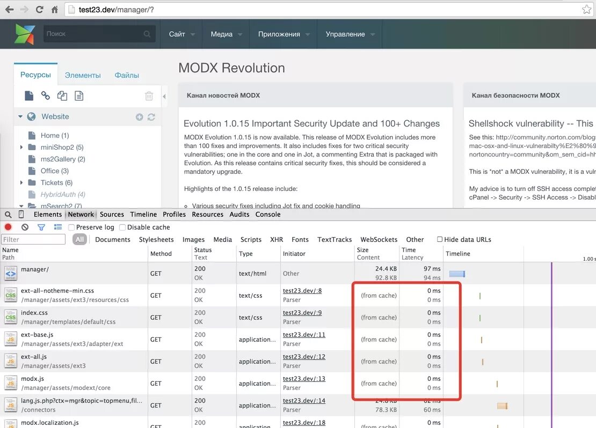Open the ms2Gallery (2) resource
The image size is (596, 428).
click(63, 159)
